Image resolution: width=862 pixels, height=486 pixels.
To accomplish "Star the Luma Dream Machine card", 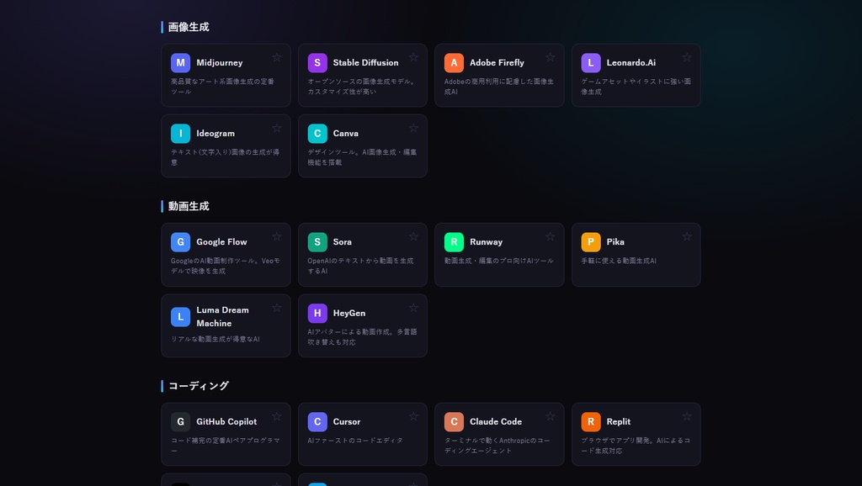I will pos(276,308).
